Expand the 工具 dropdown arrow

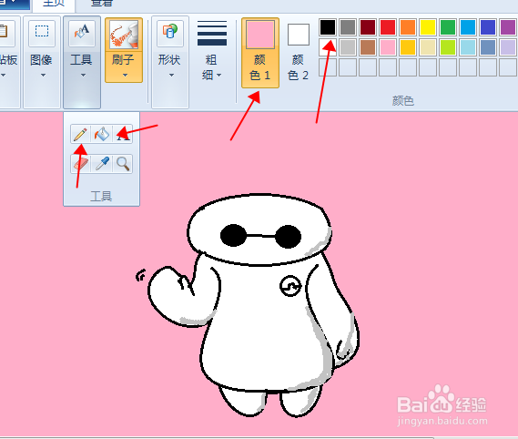pyautogui.click(x=83, y=75)
